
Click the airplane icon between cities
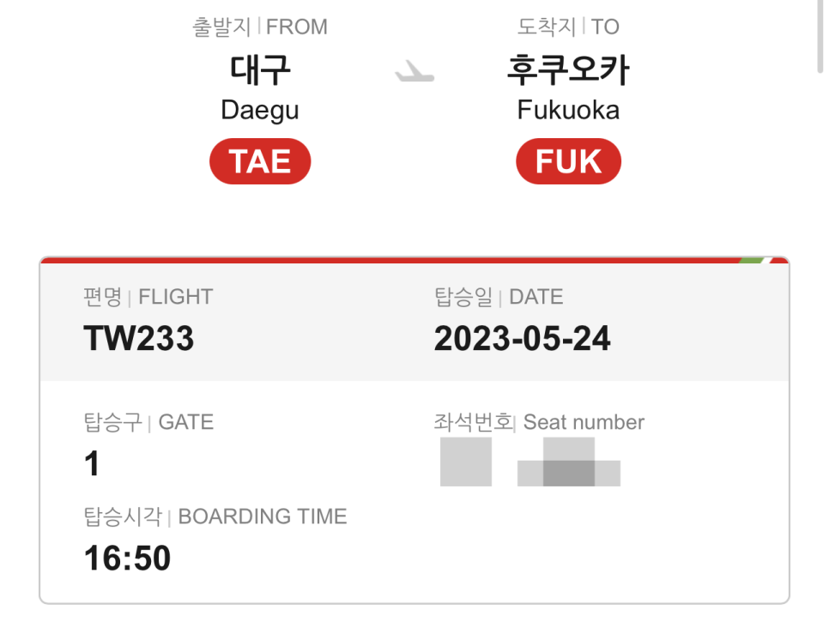pyautogui.click(x=415, y=71)
